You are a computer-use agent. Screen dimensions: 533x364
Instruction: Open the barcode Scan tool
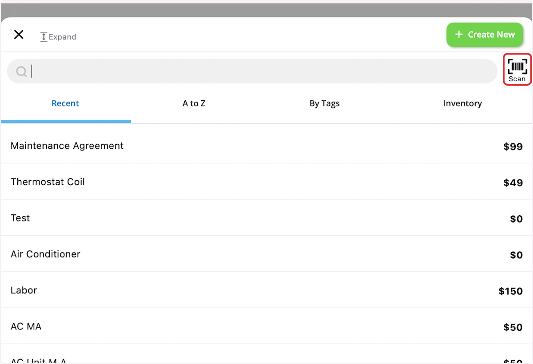517,70
